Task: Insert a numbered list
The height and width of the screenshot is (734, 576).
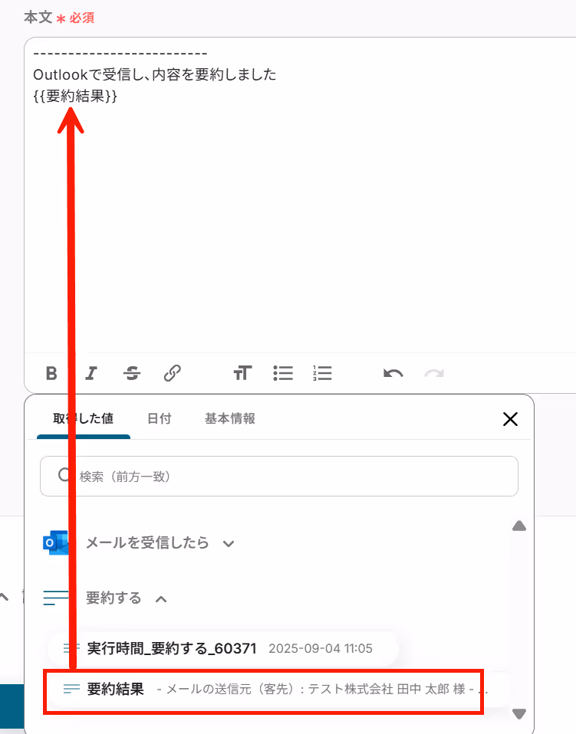Action: pos(322,373)
